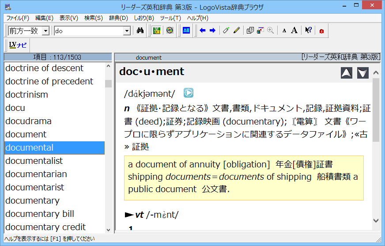Toggle the blue All dictionaries search button
385x246 pixels.
(186, 30)
